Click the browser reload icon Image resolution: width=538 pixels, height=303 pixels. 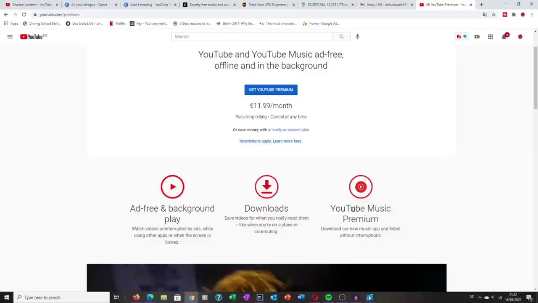click(x=24, y=14)
